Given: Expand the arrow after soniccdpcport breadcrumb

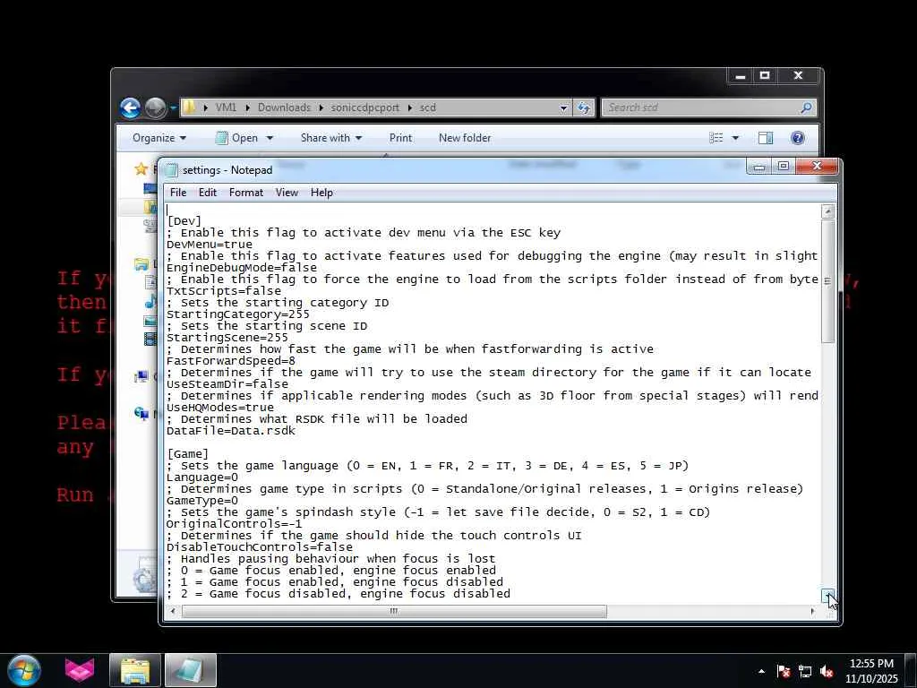Looking at the screenshot, I should pyautogui.click(x=409, y=107).
